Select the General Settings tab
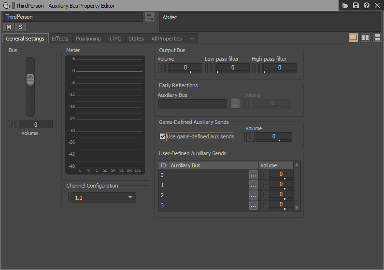Screen dimensions: 384x270 tap(25, 39)
